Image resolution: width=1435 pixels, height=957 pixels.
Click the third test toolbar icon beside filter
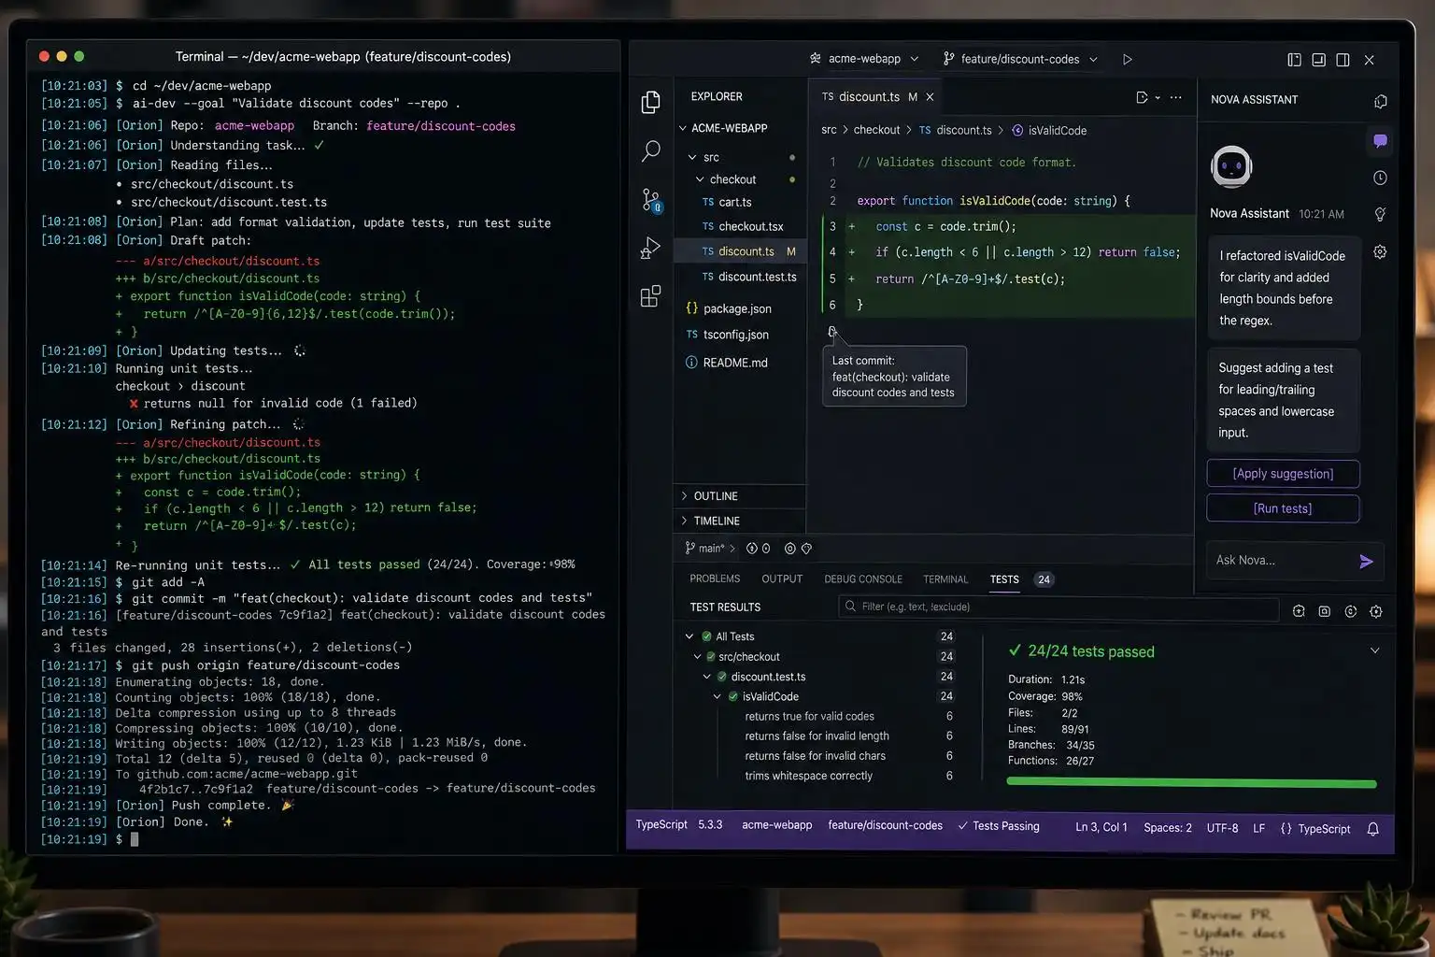tap(1350, 611)
